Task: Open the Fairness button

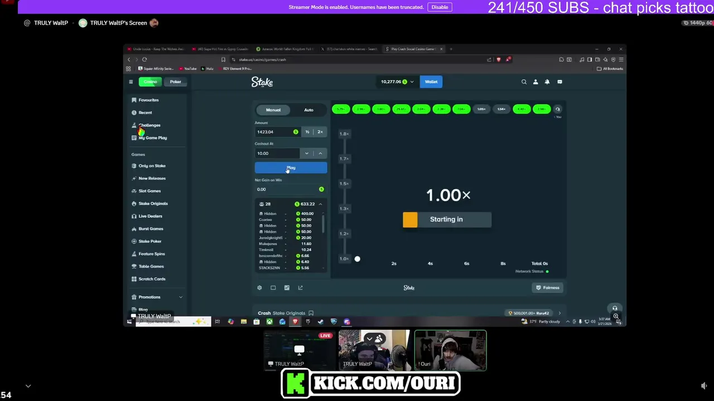Action: (548, 288)
